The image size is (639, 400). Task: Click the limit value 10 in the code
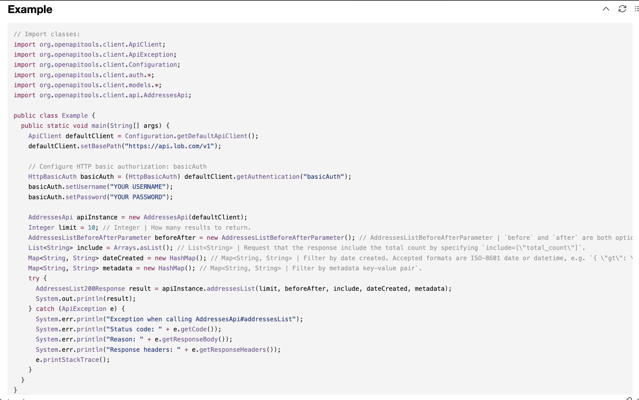91,228
